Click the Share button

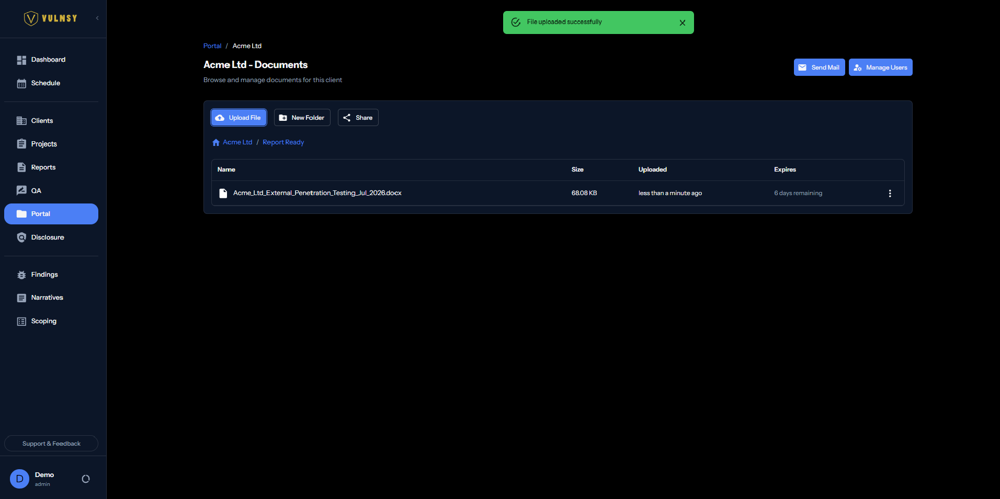(358, 118)
